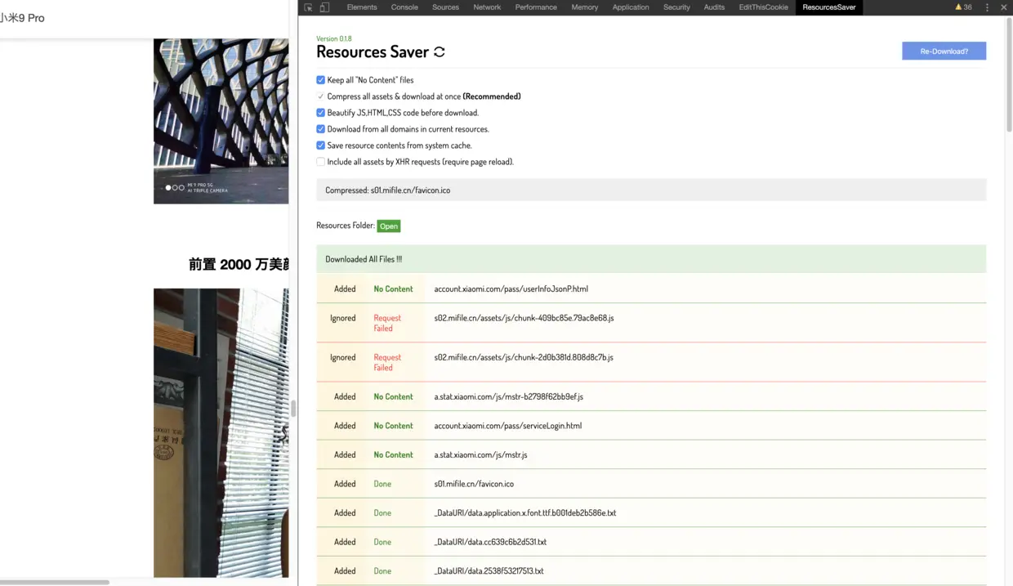This screenshot has height=586, width=1013.
Task: Toggle Save resource contents from system cache
Action: coord(320,145)
